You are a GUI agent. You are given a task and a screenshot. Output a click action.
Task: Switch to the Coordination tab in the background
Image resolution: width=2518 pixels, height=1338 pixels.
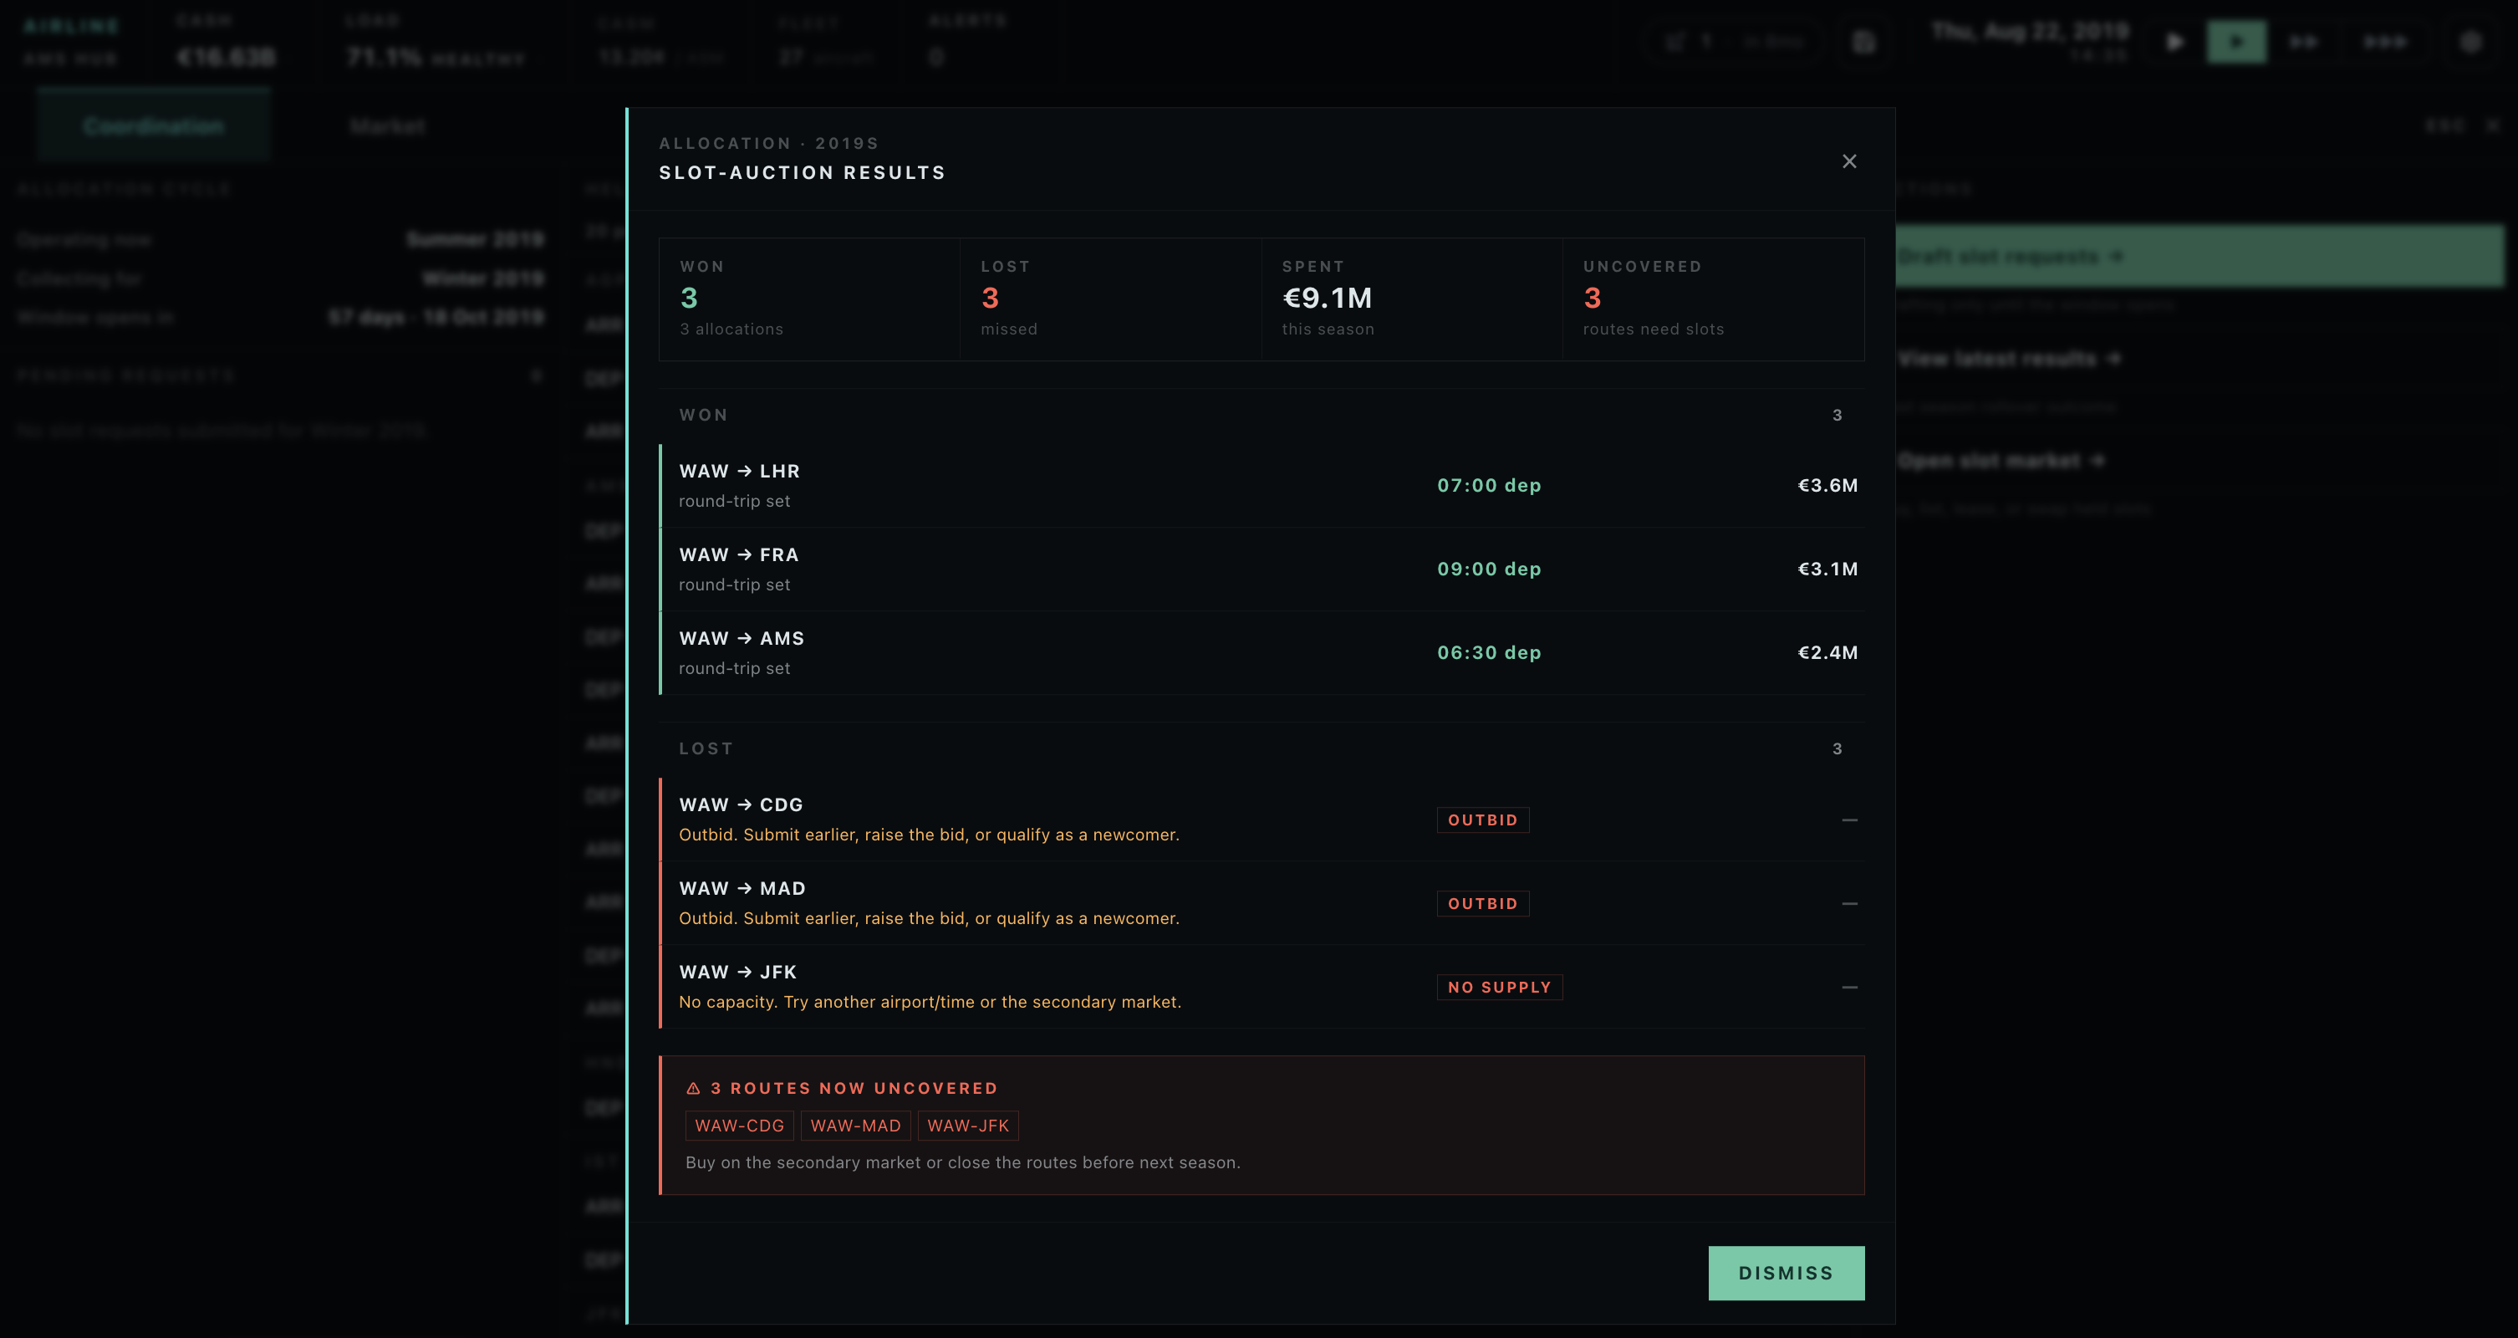[x=154, y=126]
